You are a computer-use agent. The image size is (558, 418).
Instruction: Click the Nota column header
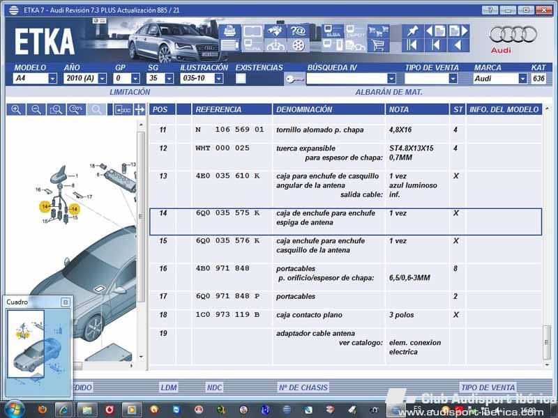pos(417,109)
